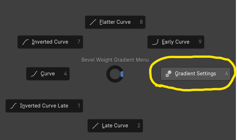Select Flatter Curve from the pie menu
The image size is (237, 140).
coord(115,22)
